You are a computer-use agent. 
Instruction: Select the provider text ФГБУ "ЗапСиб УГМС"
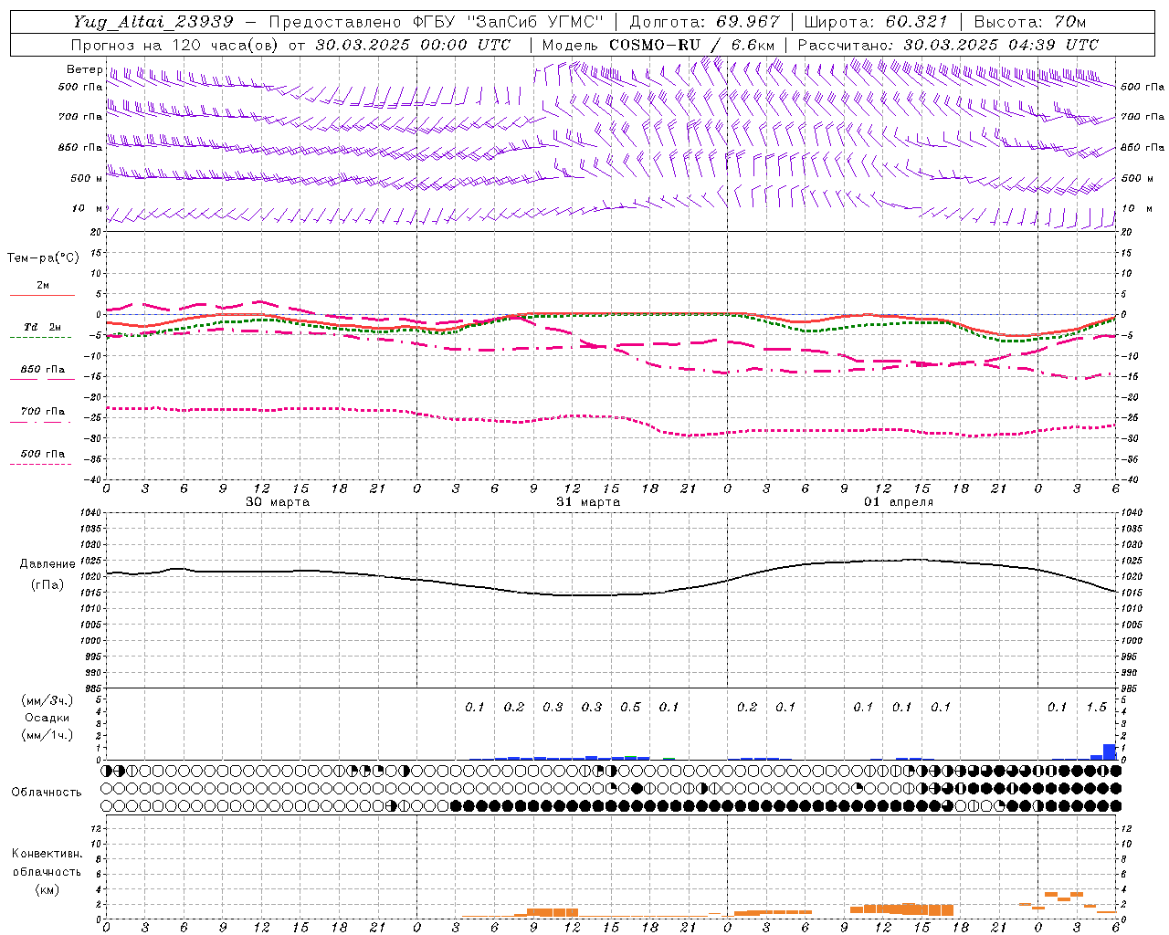point(510,22)
